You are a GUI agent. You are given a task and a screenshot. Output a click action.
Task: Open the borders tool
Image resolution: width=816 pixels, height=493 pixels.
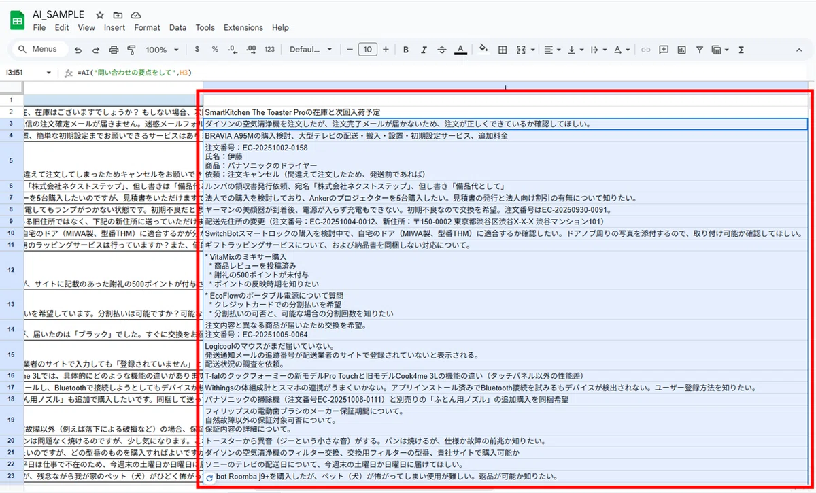[x=503, y=50]
